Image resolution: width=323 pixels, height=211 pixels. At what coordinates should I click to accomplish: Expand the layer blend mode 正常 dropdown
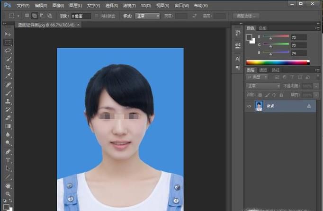(x=263, y=86)
